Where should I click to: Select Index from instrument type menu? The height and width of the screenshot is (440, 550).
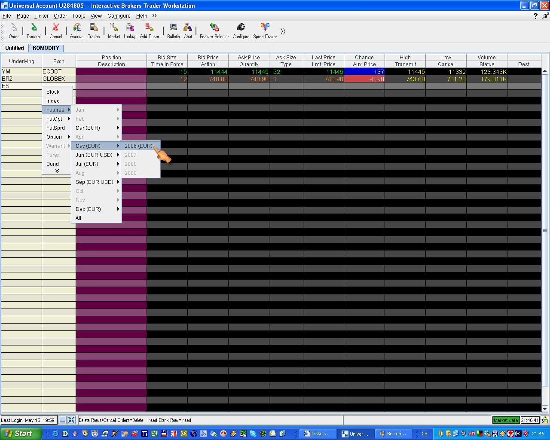[58, 101]
